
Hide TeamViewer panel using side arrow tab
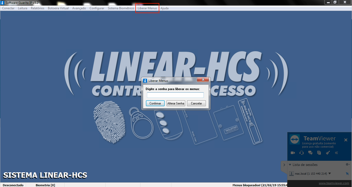point(284,165)
